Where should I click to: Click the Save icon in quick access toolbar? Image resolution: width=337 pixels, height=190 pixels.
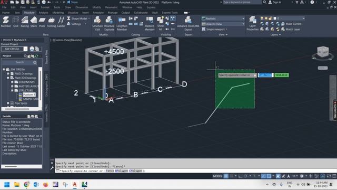click(x=23, y=2)
